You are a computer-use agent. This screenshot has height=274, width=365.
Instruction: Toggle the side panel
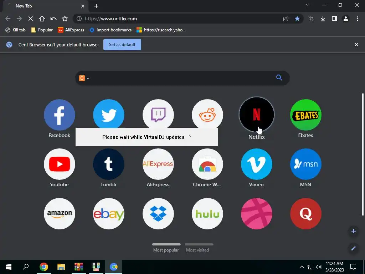pos(334,19)
